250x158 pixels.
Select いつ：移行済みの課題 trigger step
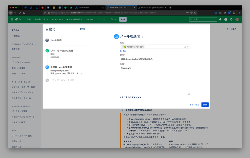point(62,51)
